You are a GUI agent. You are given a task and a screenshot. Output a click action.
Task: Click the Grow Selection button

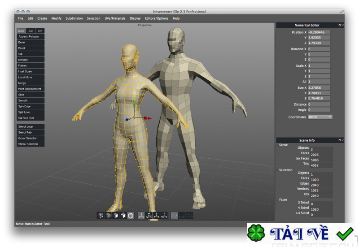click(x=31, y=138)
